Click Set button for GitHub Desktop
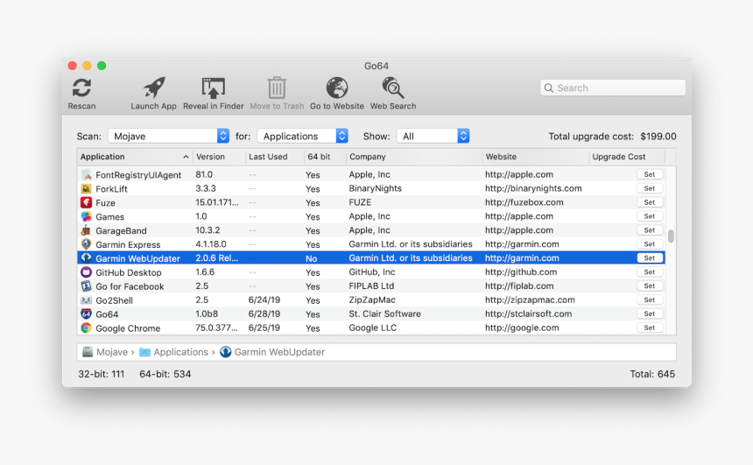 click(x=650, y=271)
